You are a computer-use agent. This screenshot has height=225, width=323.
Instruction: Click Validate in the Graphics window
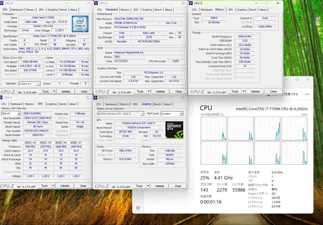(x=159, y=186)
